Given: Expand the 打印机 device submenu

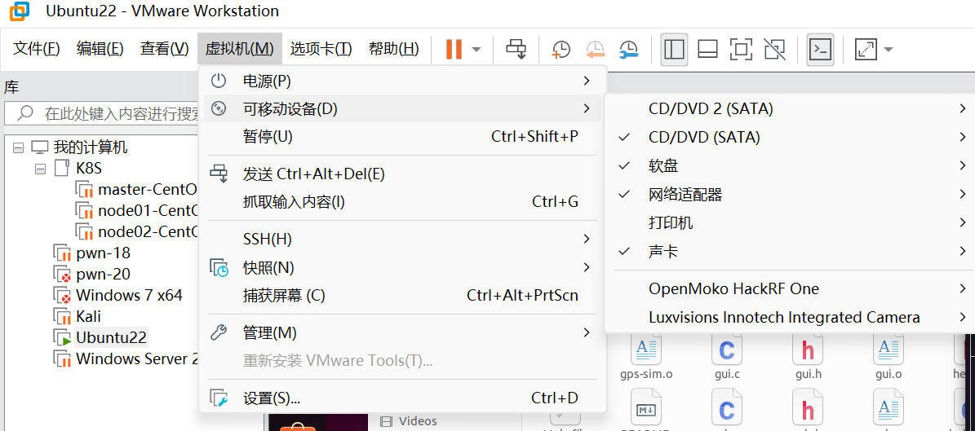Looking at the screenshot, I should [791, 223].
